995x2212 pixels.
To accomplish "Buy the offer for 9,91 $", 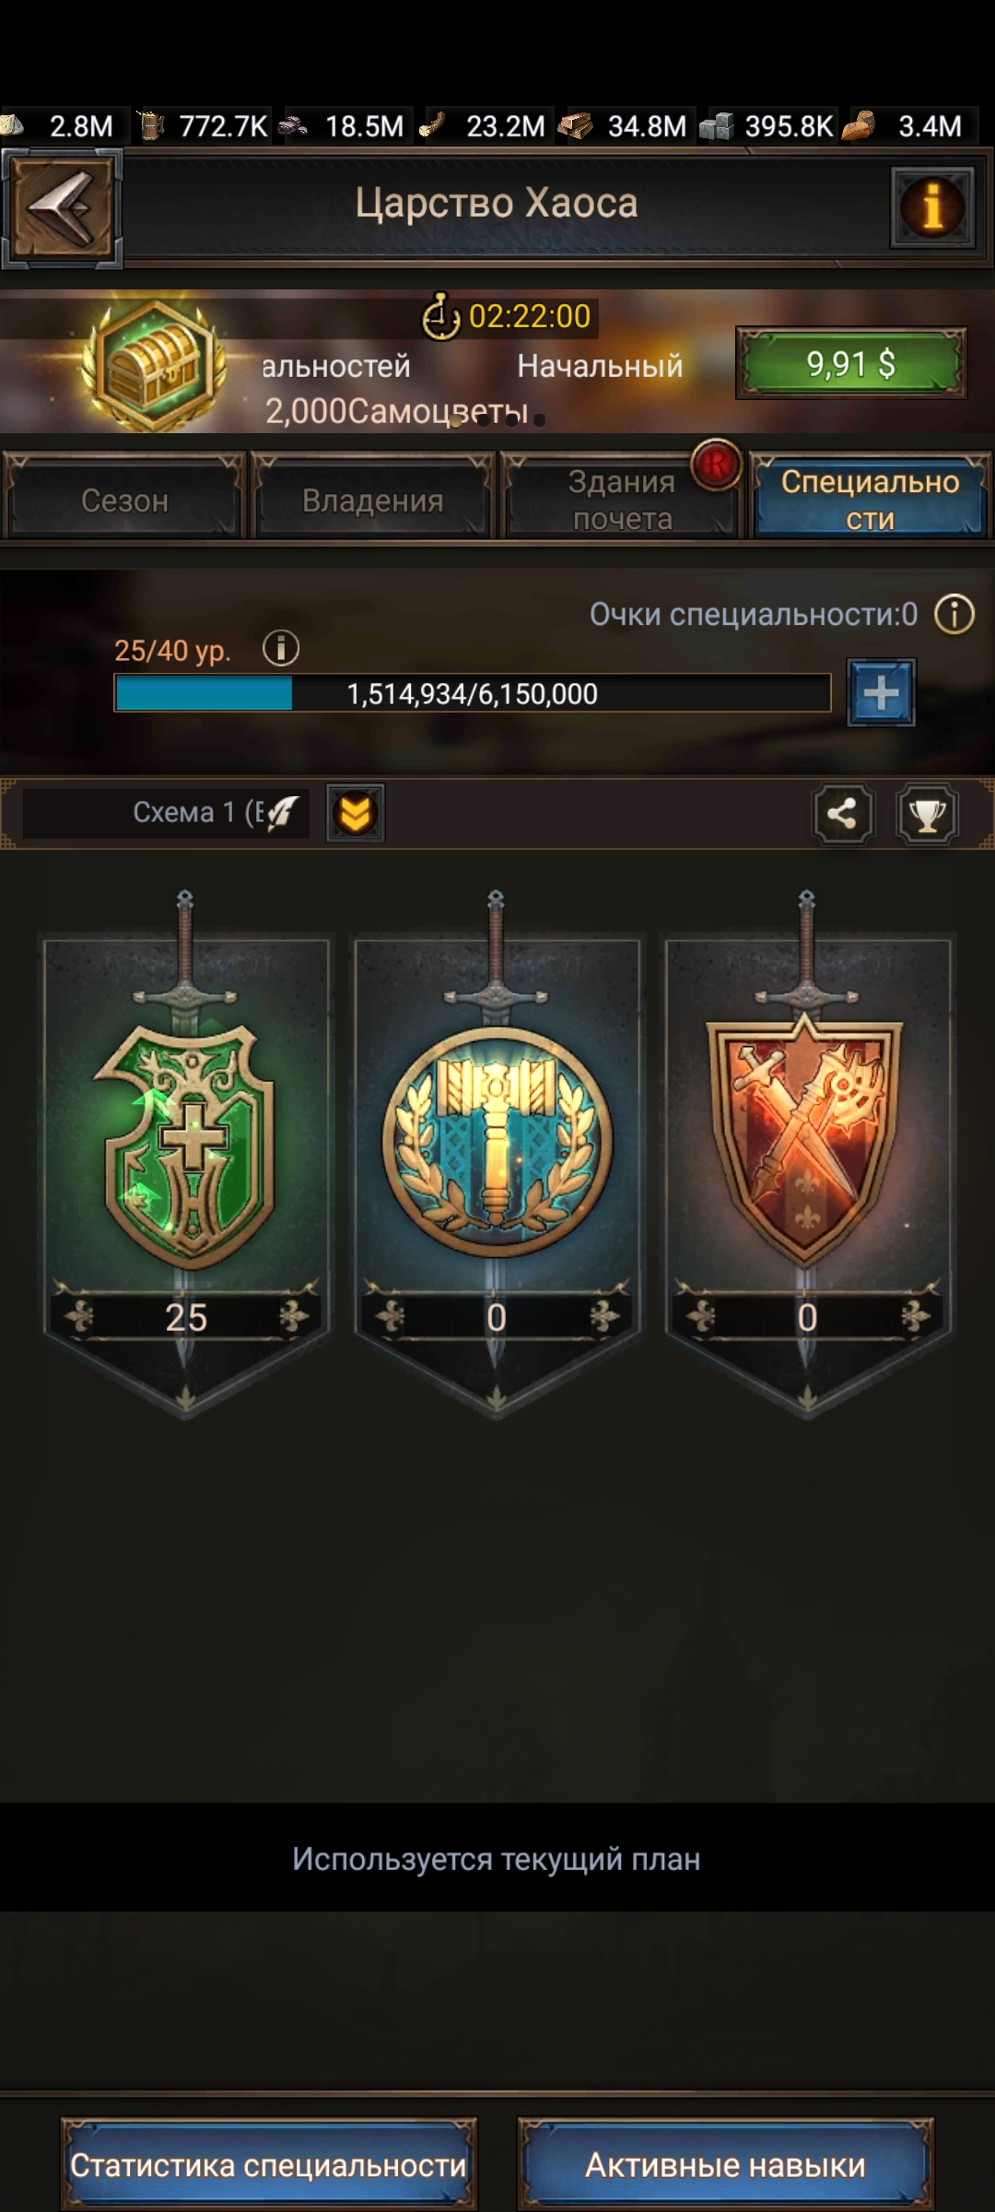I will 850,363.
